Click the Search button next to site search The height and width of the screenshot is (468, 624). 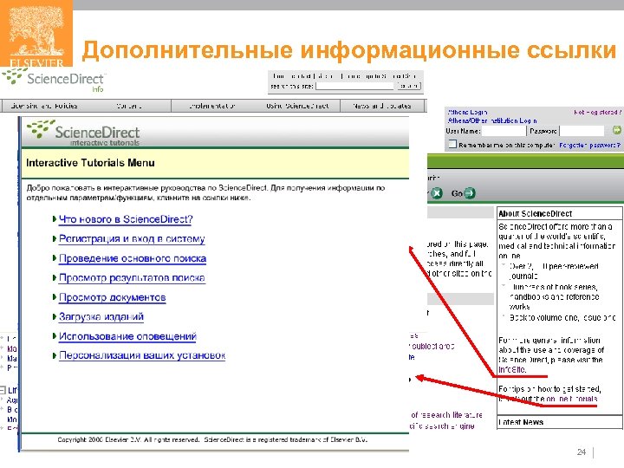click(x=408, y=86)
